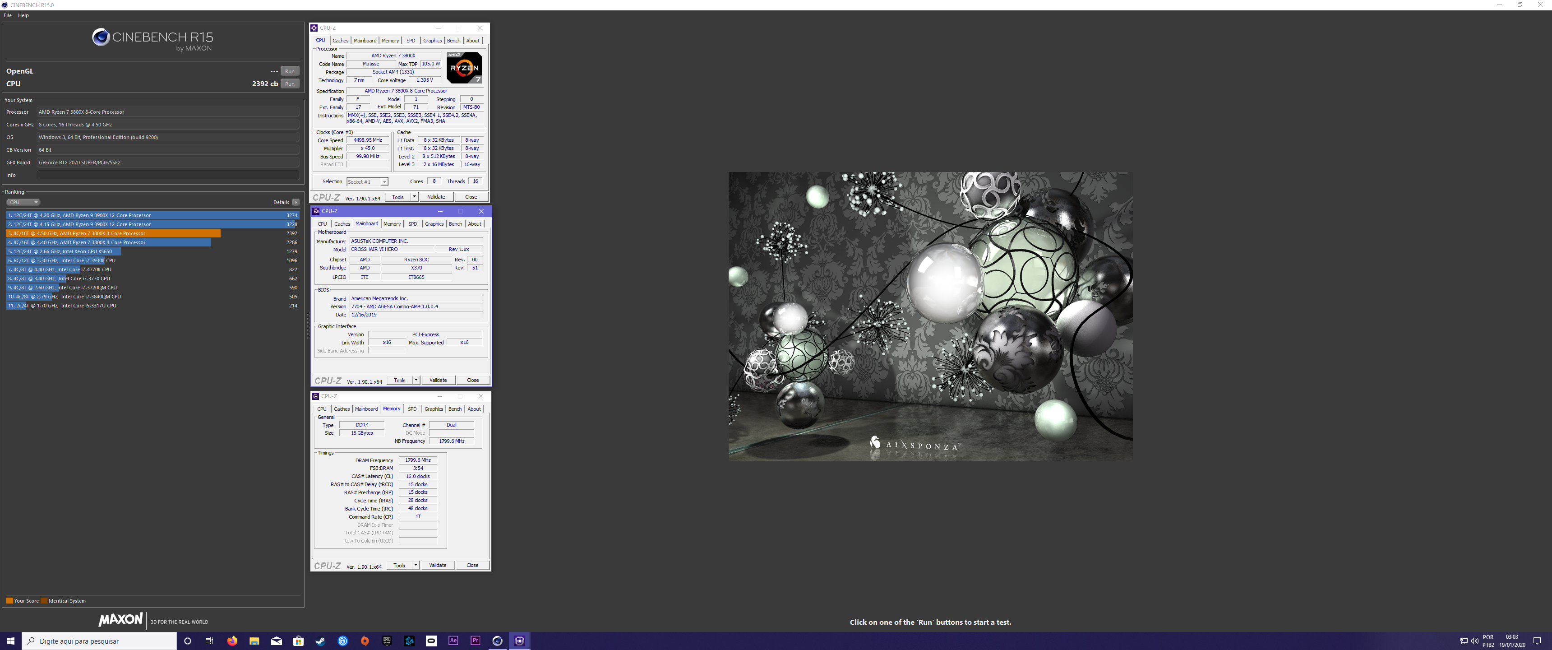Click the Core Speed value 4498.95 MHz

pyautogui.click(x=368, y=140)
